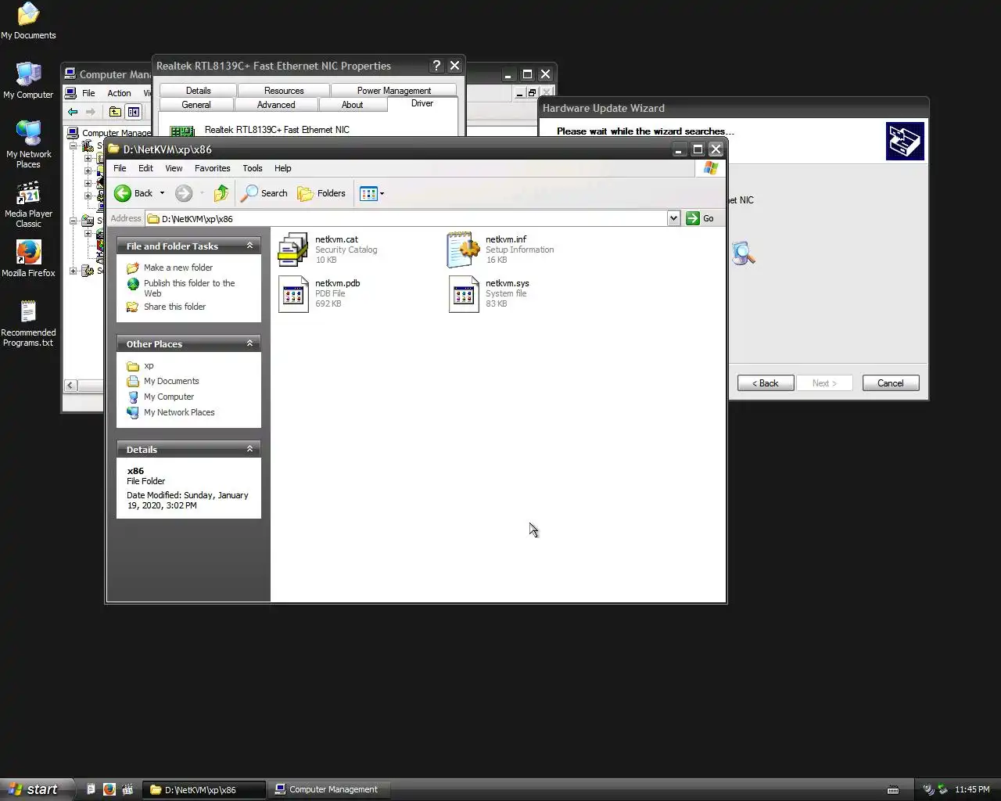The image size is (1001, 801).
Task: Click the Computer Management scrollbar left arrow
Action: (70, 385)
